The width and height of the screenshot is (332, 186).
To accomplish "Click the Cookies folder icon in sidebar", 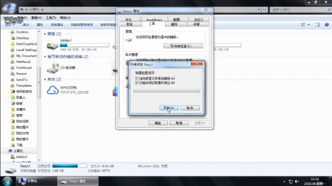I will point(12,32).
